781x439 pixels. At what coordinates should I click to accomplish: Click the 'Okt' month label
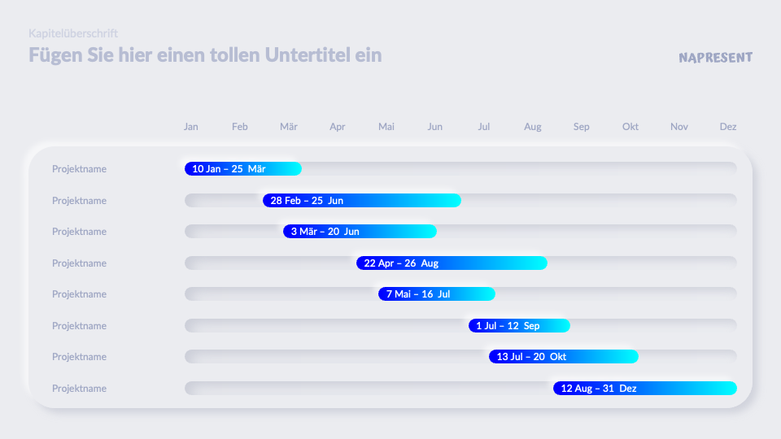(630, 127)
